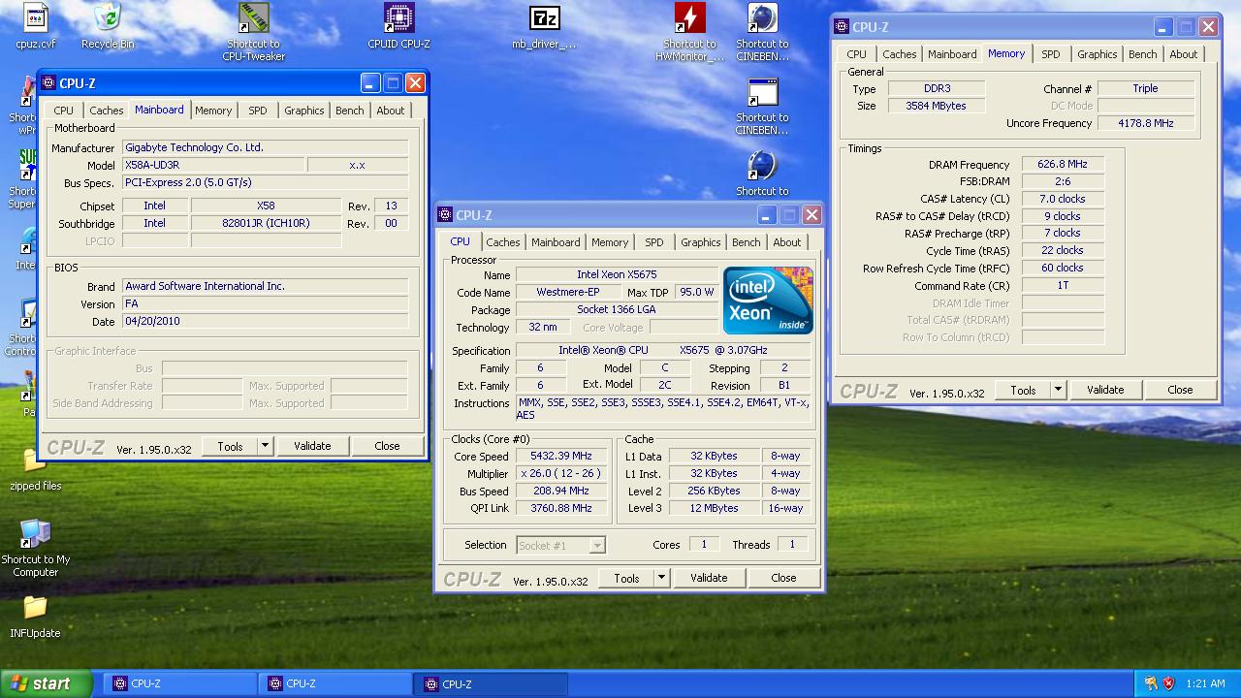1241x698 pixels.
Task: Open the Recycle Bin icon
Action: (108, 18)
